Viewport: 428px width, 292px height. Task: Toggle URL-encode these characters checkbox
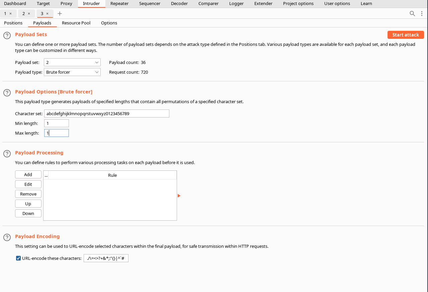coord(18,258)
